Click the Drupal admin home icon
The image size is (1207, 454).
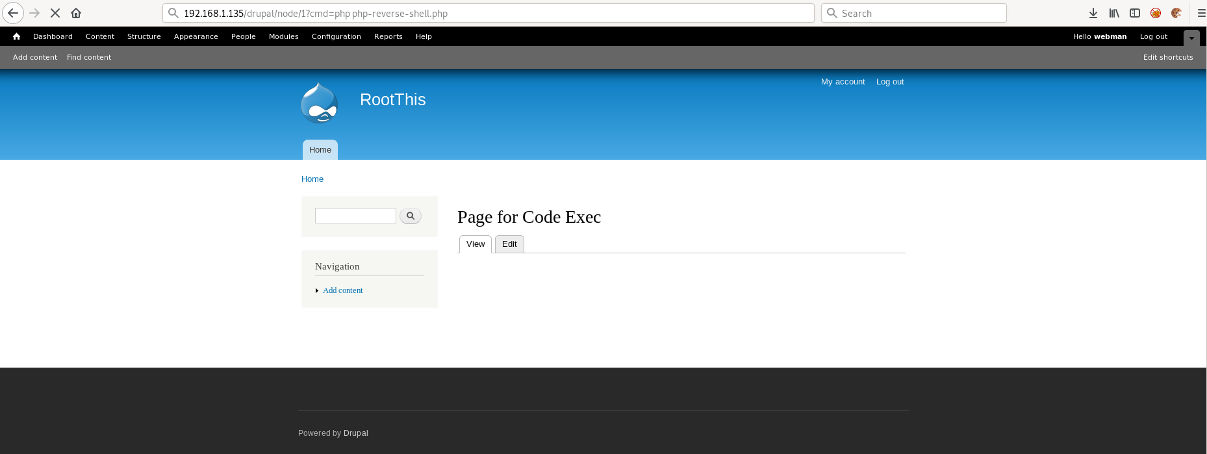tap(17, 36)
